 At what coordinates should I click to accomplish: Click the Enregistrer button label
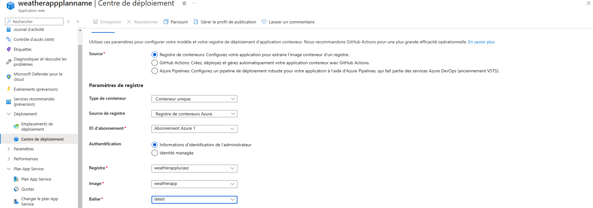coord(111,22)
